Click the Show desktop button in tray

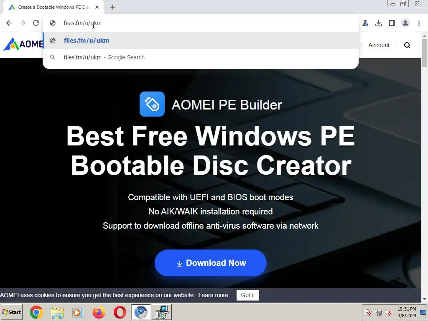tap(423, 312)
